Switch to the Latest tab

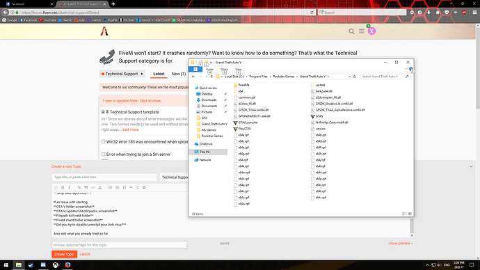pyautogui.click(x=159, y=74)
